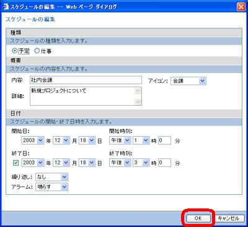This screenshot has height=227, width=248.
Task: Click the end time minutes field
Action: click(164, 163)
